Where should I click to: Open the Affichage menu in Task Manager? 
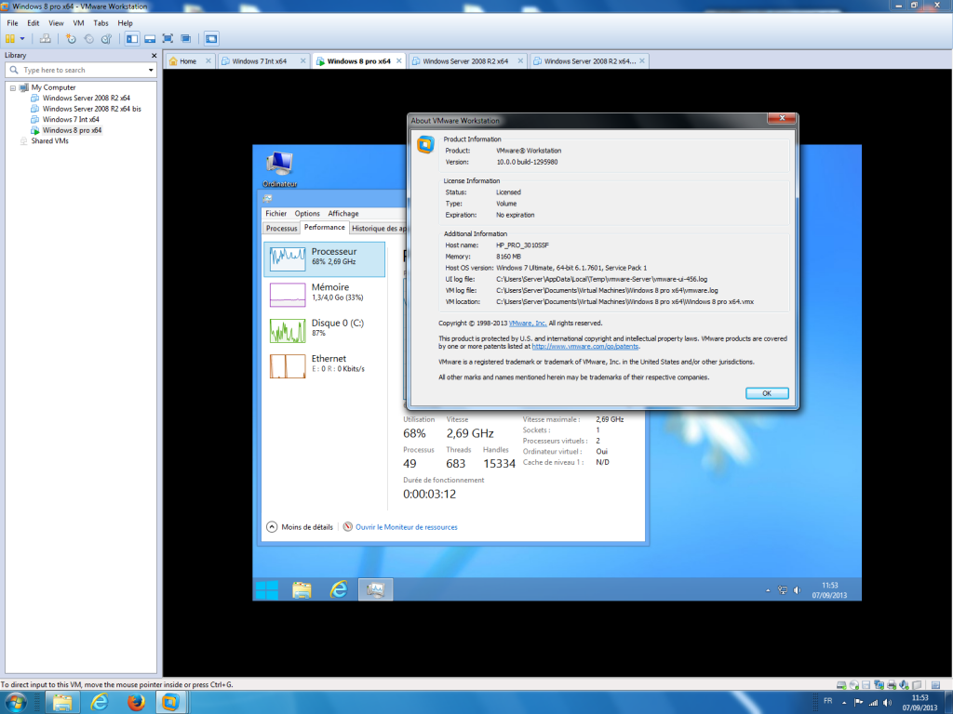[x=343, y=214]
